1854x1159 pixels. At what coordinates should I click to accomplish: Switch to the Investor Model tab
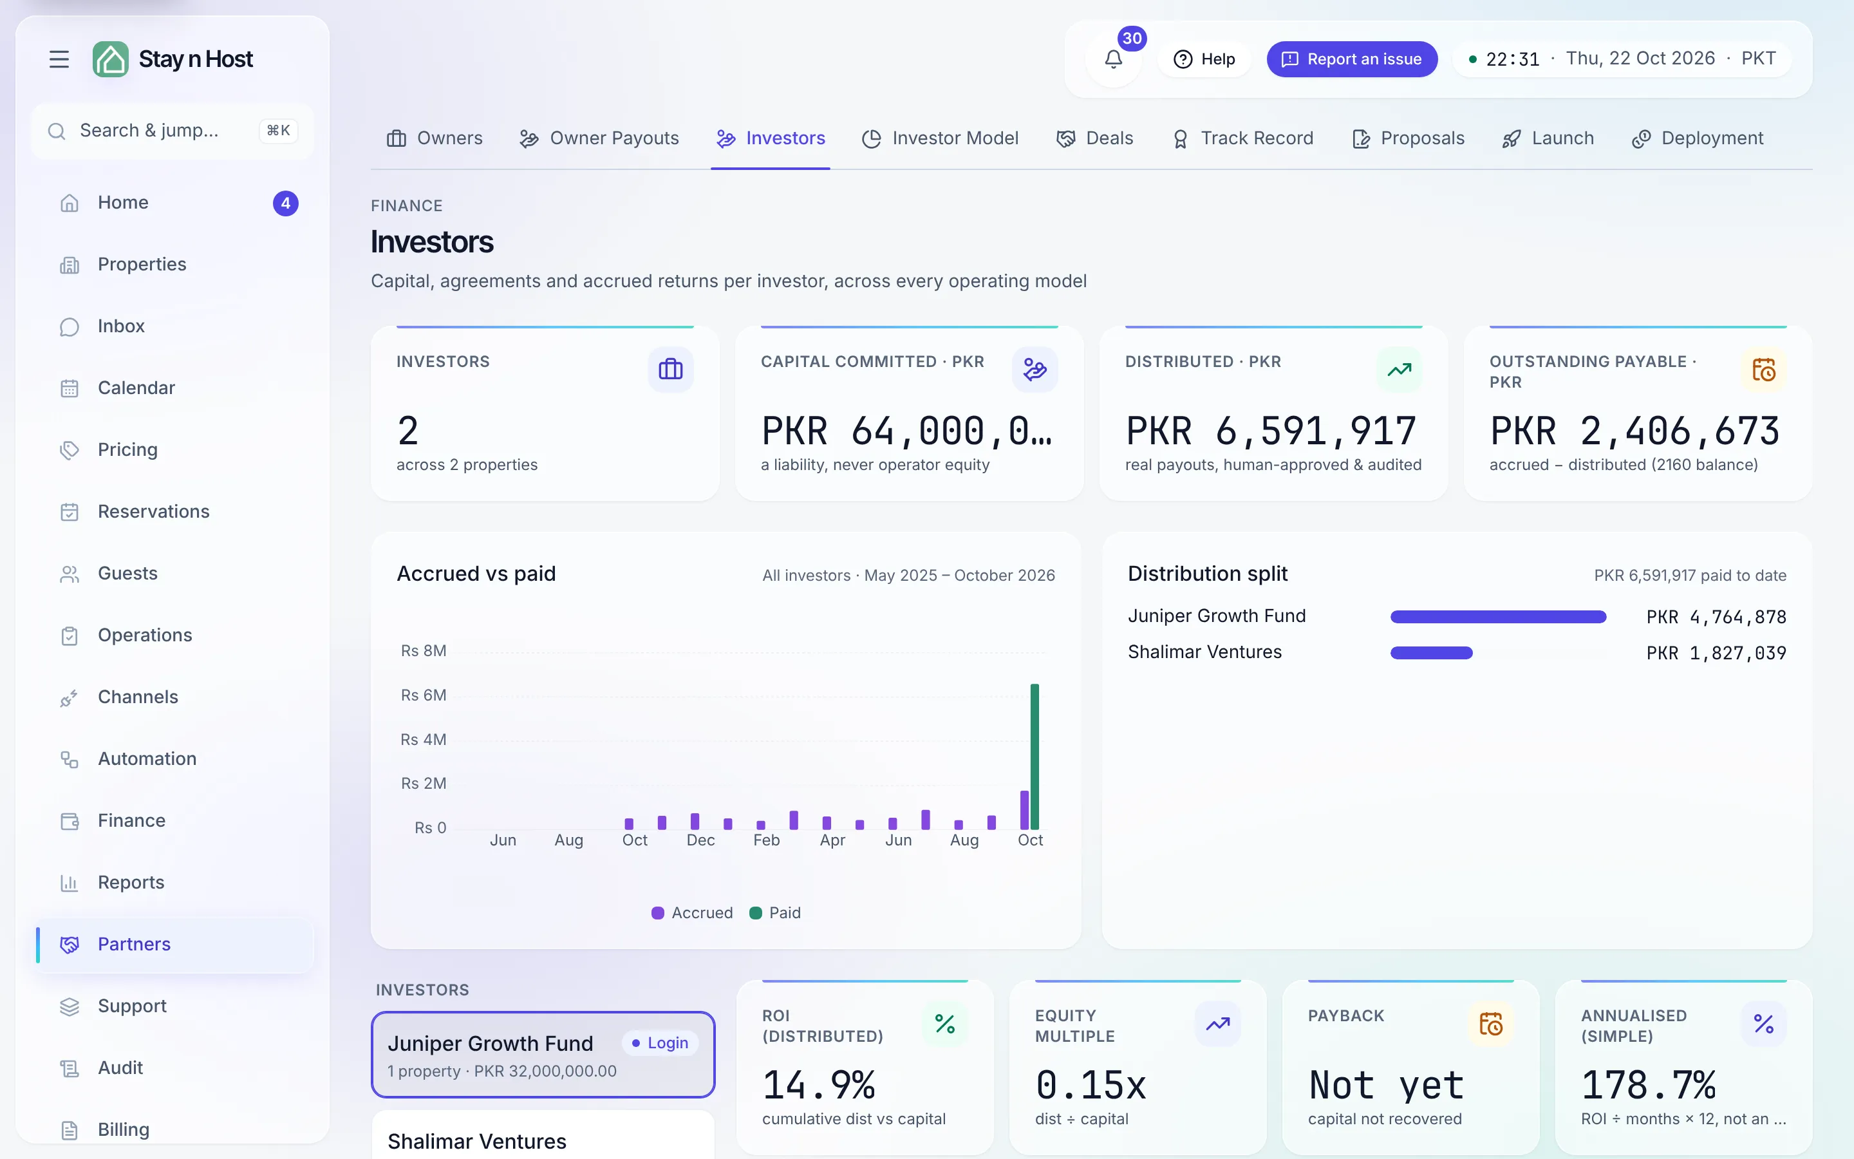point(940,138)
